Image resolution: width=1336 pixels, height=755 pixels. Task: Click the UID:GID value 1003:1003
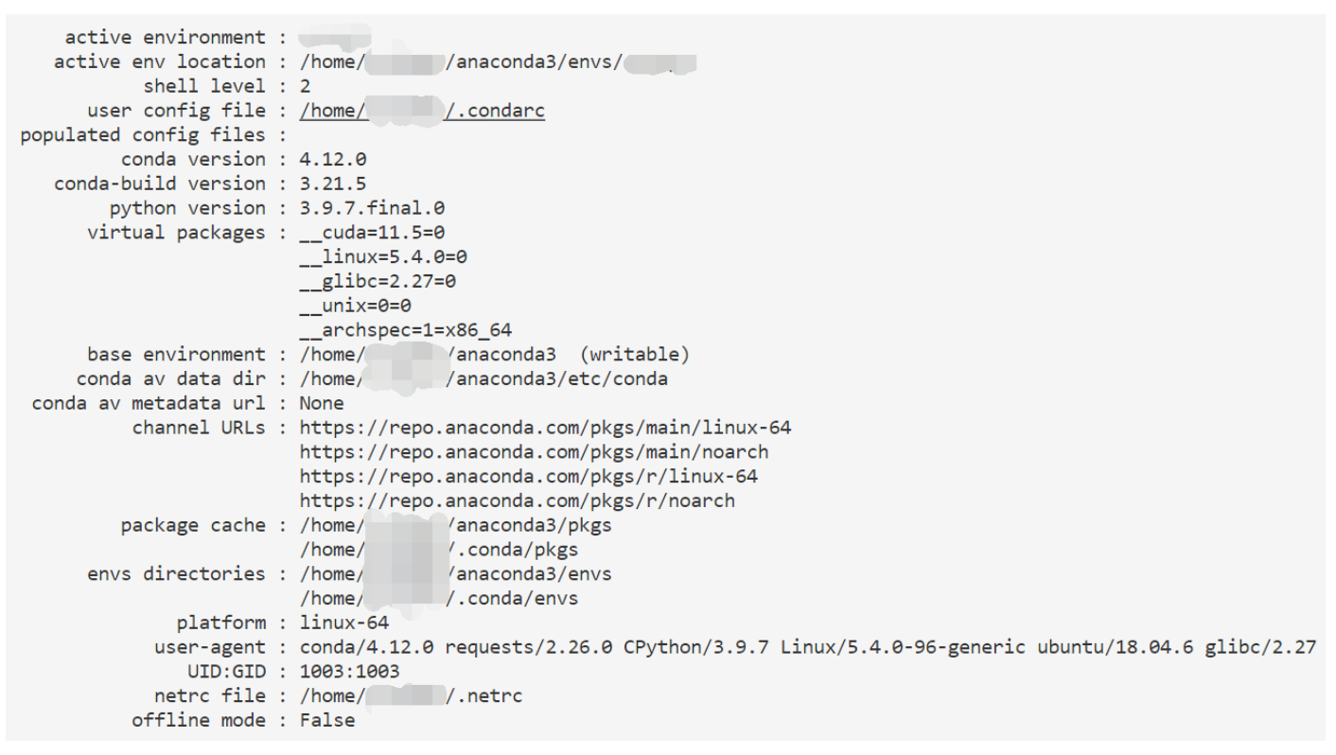coord(350,672)
